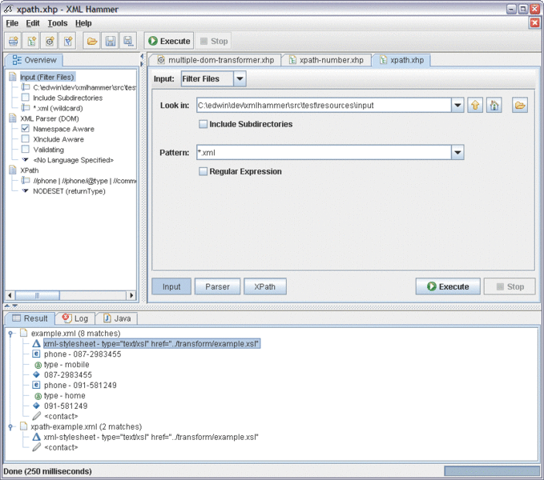The image size is (544, 480).
Task: Choose Save As with the floppy ellipsis icon
Action: (x=128, y=42)
